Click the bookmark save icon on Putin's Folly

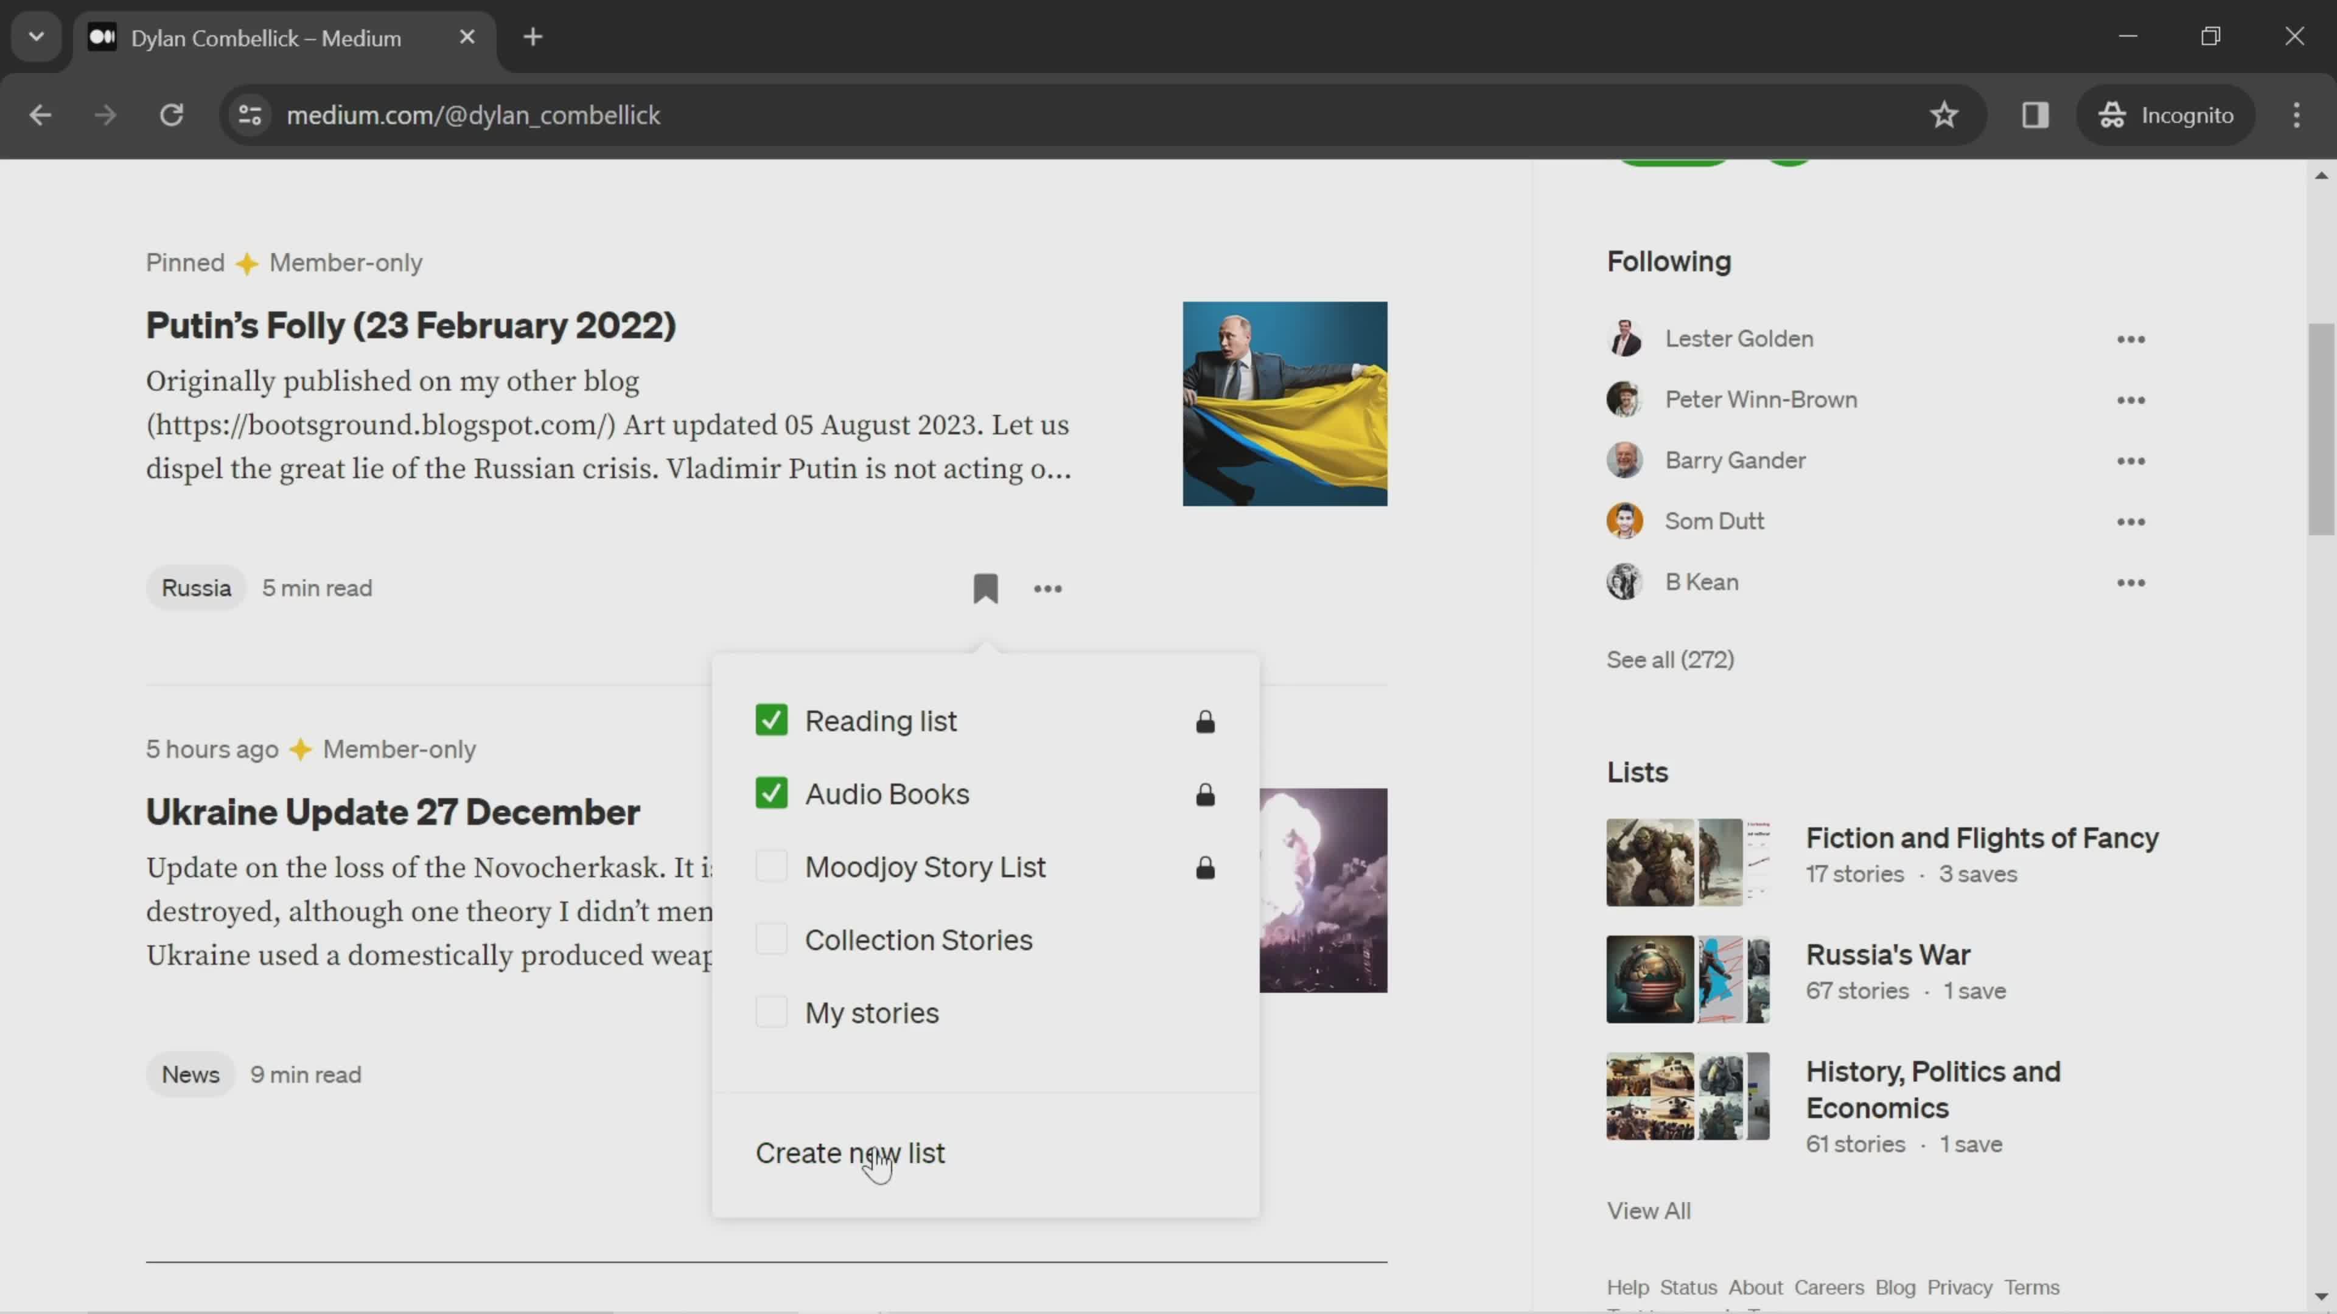pyautogui.click(x=985, y=588)
